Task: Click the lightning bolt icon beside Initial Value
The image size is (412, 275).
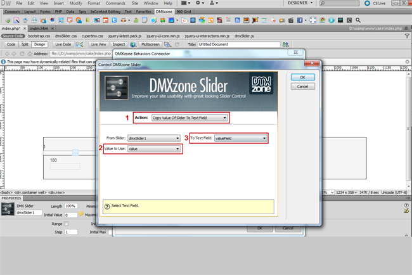Action: point(82,215)
